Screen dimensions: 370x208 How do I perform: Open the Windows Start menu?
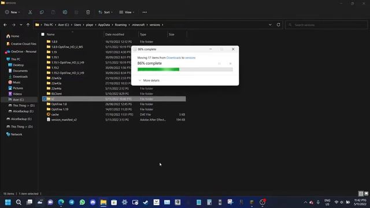(8, 202)
